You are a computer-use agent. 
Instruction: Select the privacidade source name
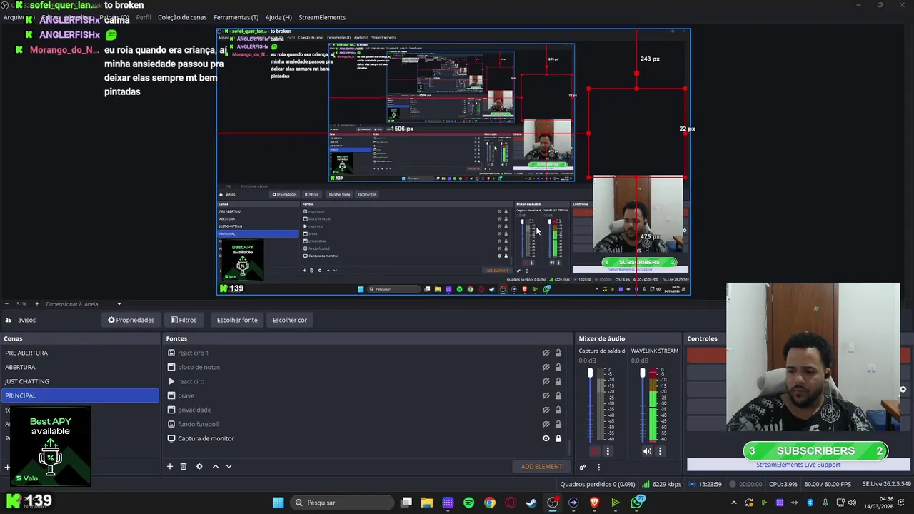194,410
